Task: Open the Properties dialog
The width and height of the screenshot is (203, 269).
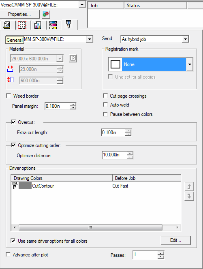Action: (19, 14)
